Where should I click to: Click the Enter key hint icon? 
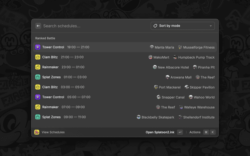point(180,132)
